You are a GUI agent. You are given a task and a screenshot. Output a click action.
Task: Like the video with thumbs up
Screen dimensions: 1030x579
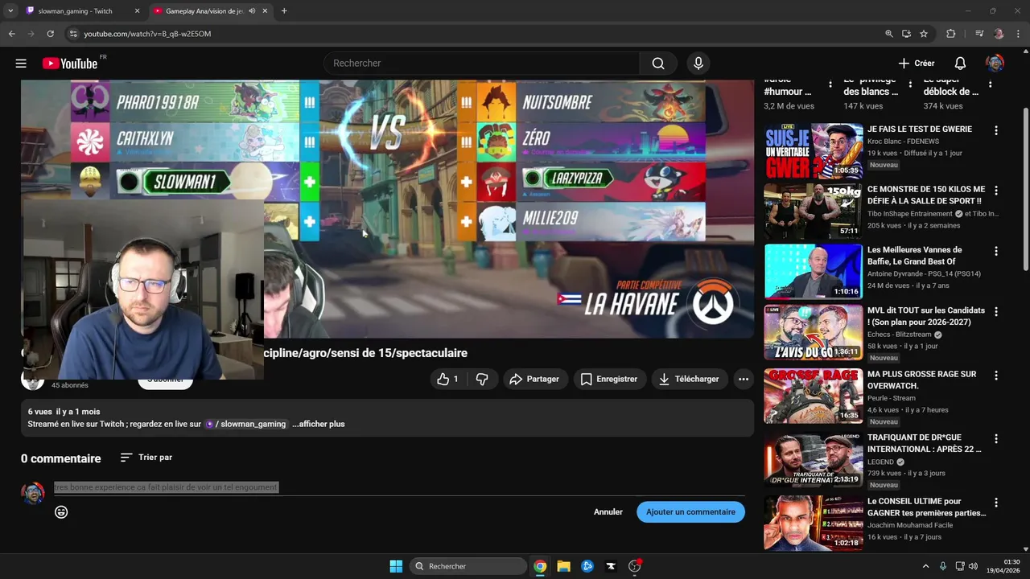(x=447, y=379)
